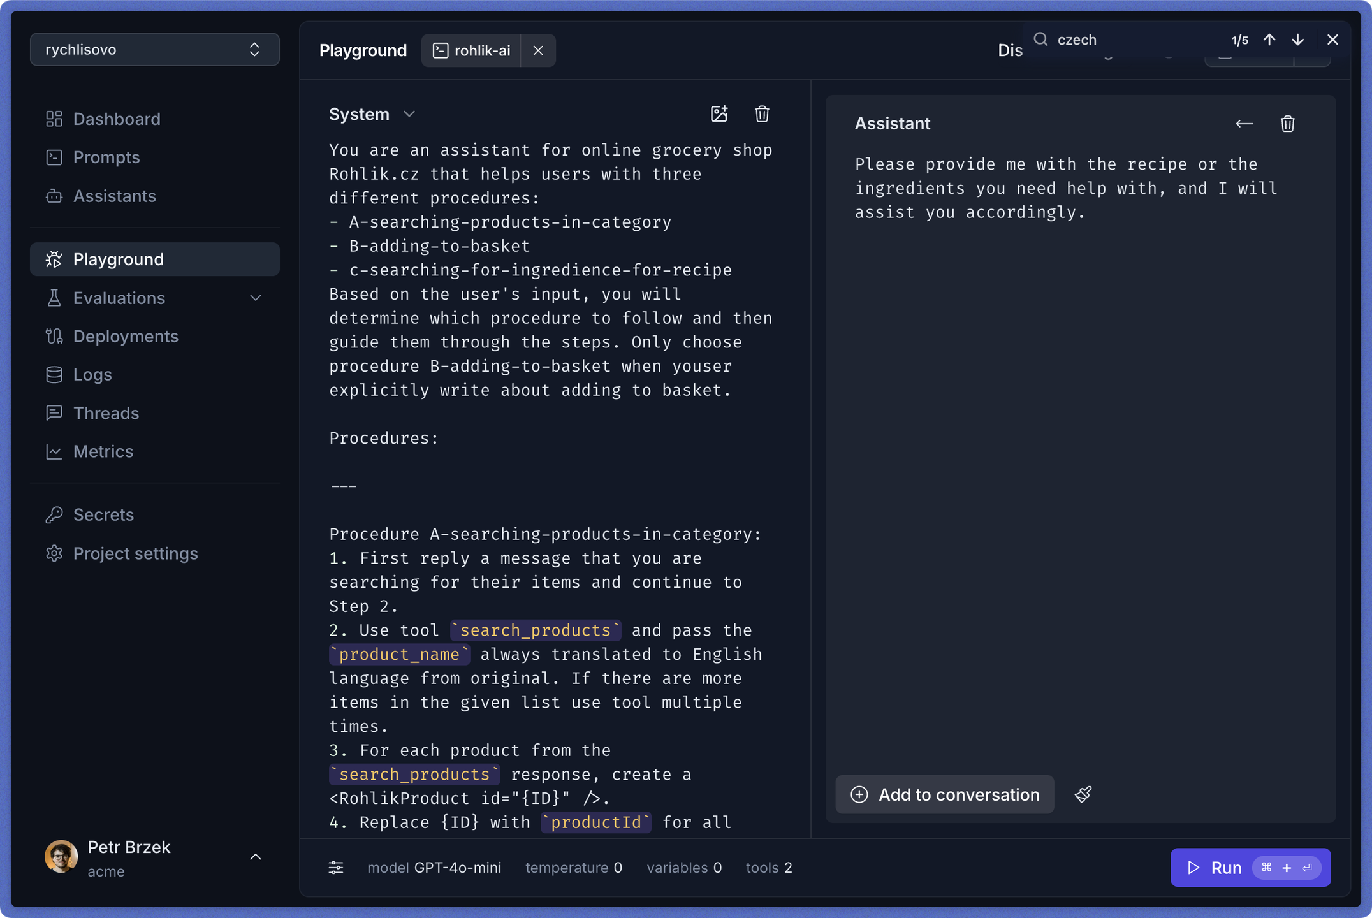1372x918 pixels.
Task: Expand the System role dropdown
Action: (409, 114)
